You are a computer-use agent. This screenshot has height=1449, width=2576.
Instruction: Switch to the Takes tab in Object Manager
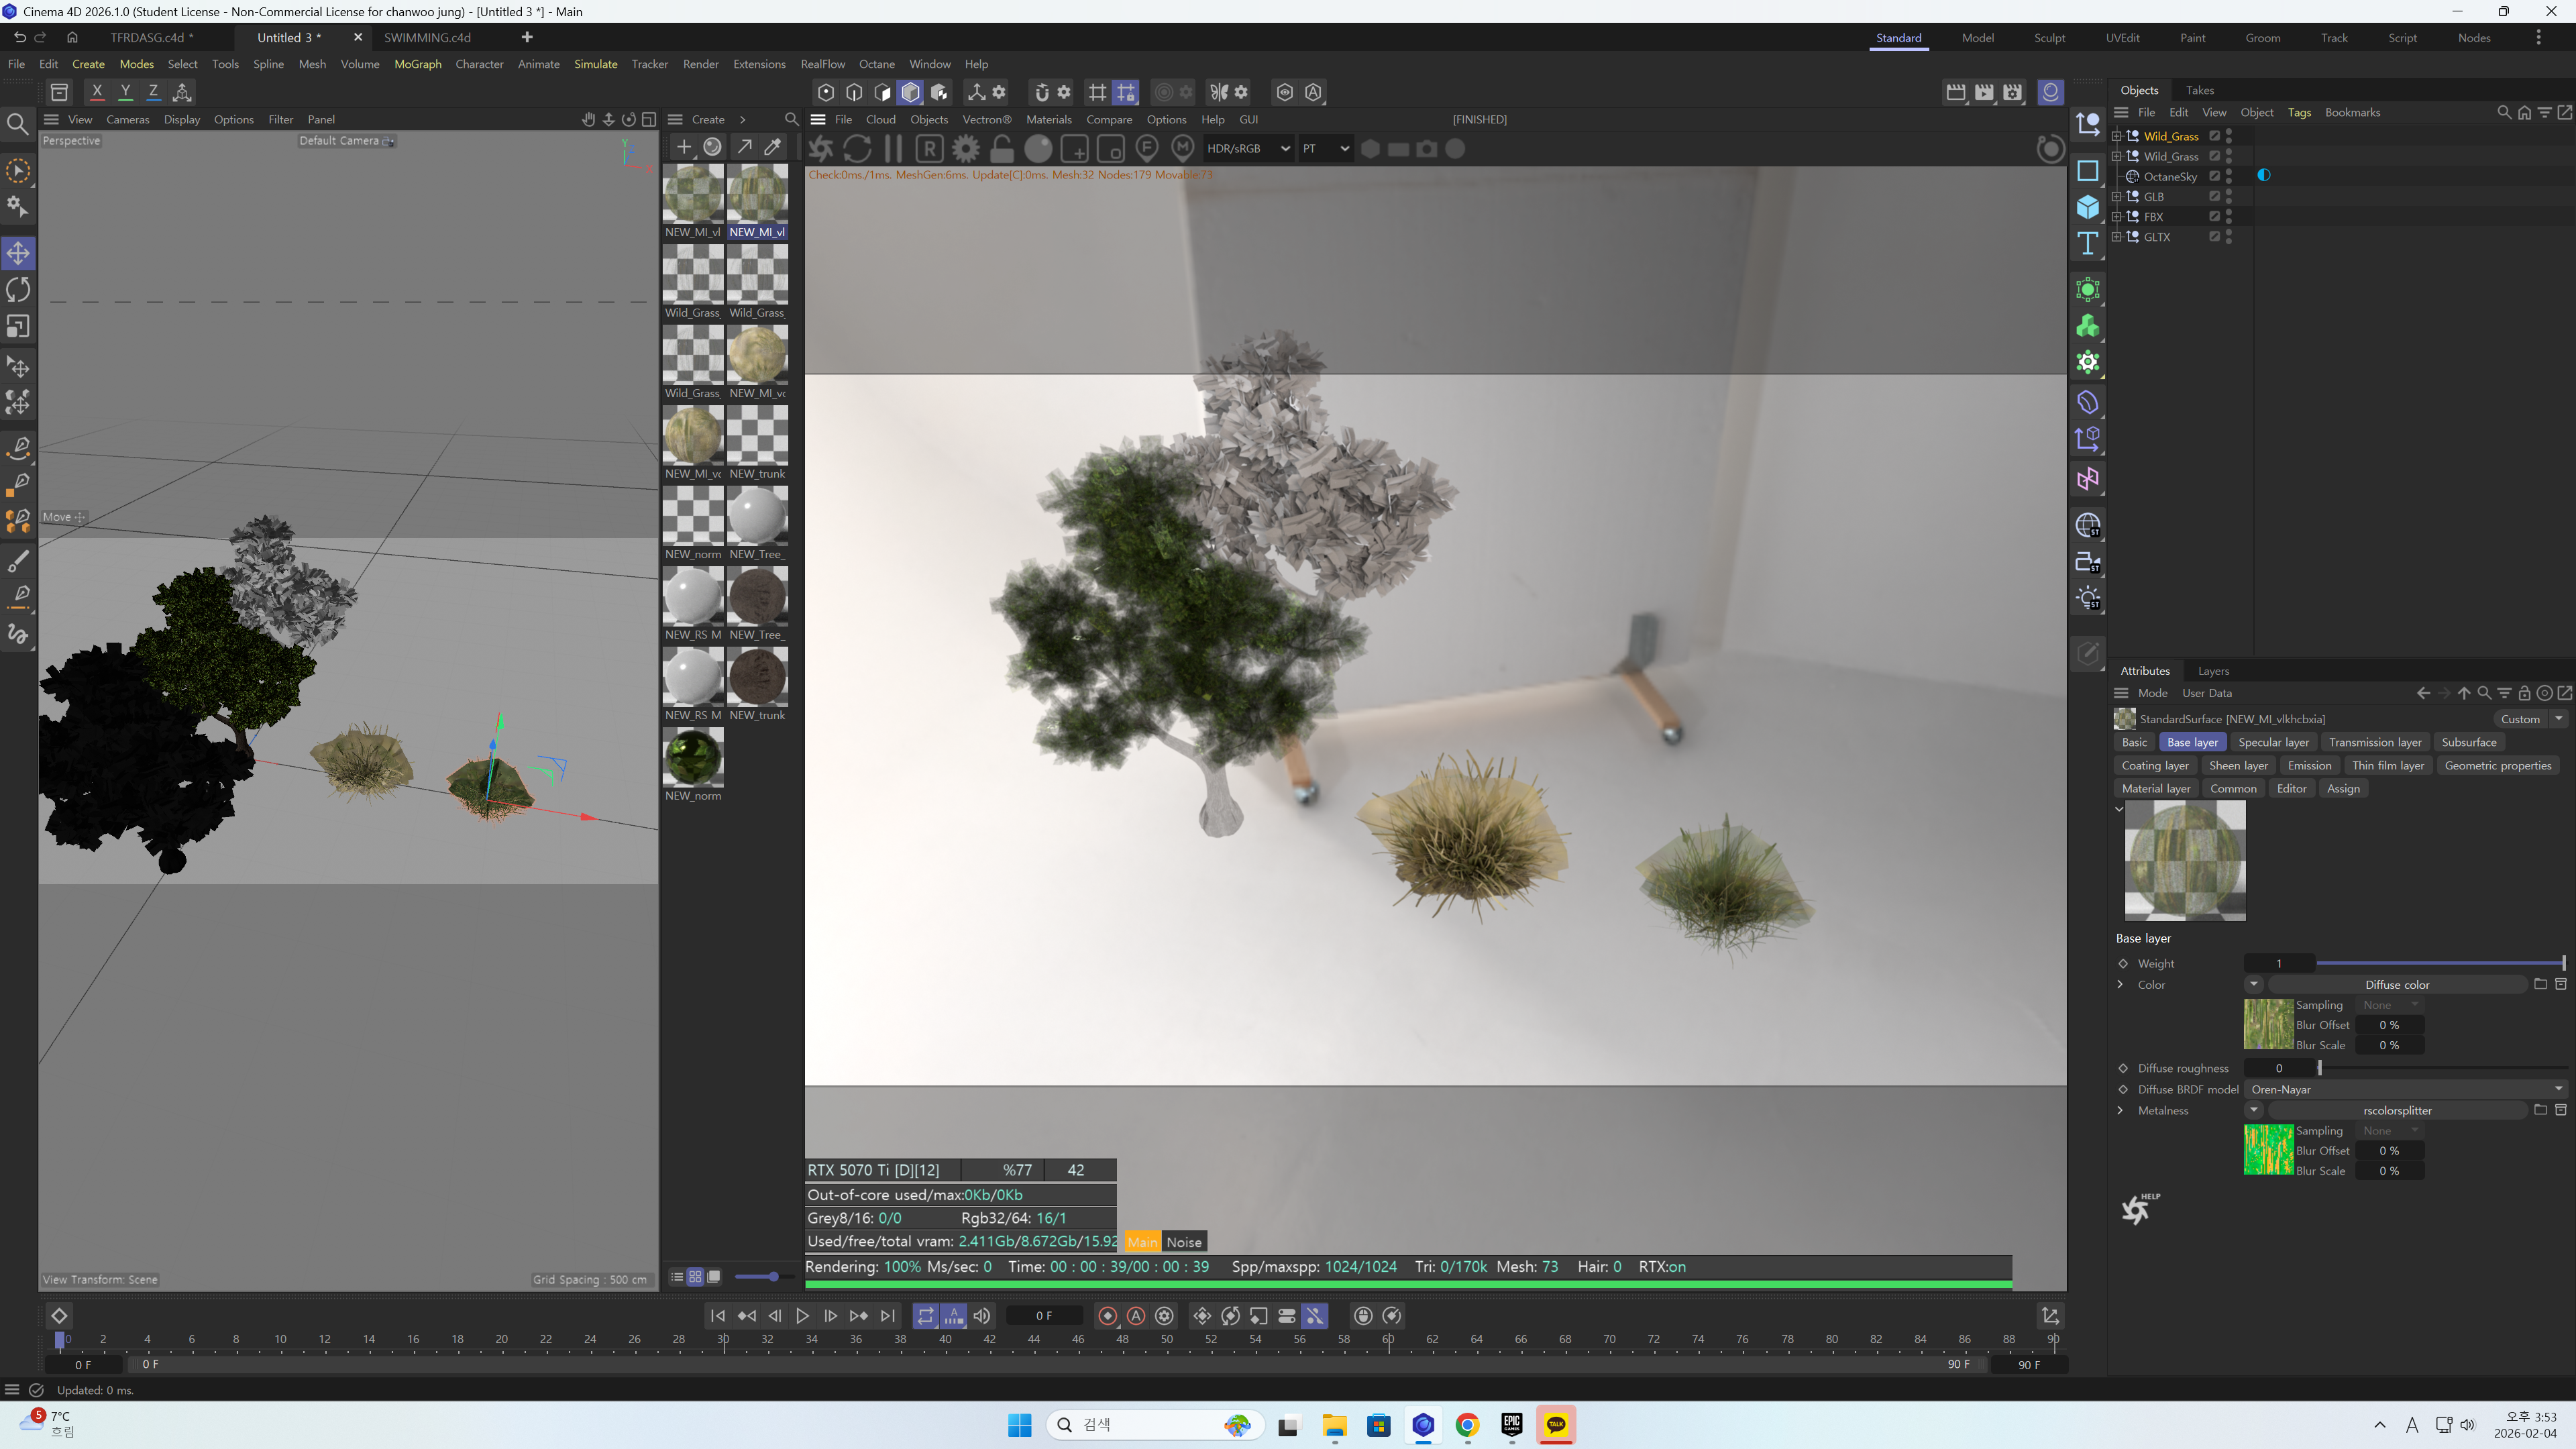tap(2200, 90)
